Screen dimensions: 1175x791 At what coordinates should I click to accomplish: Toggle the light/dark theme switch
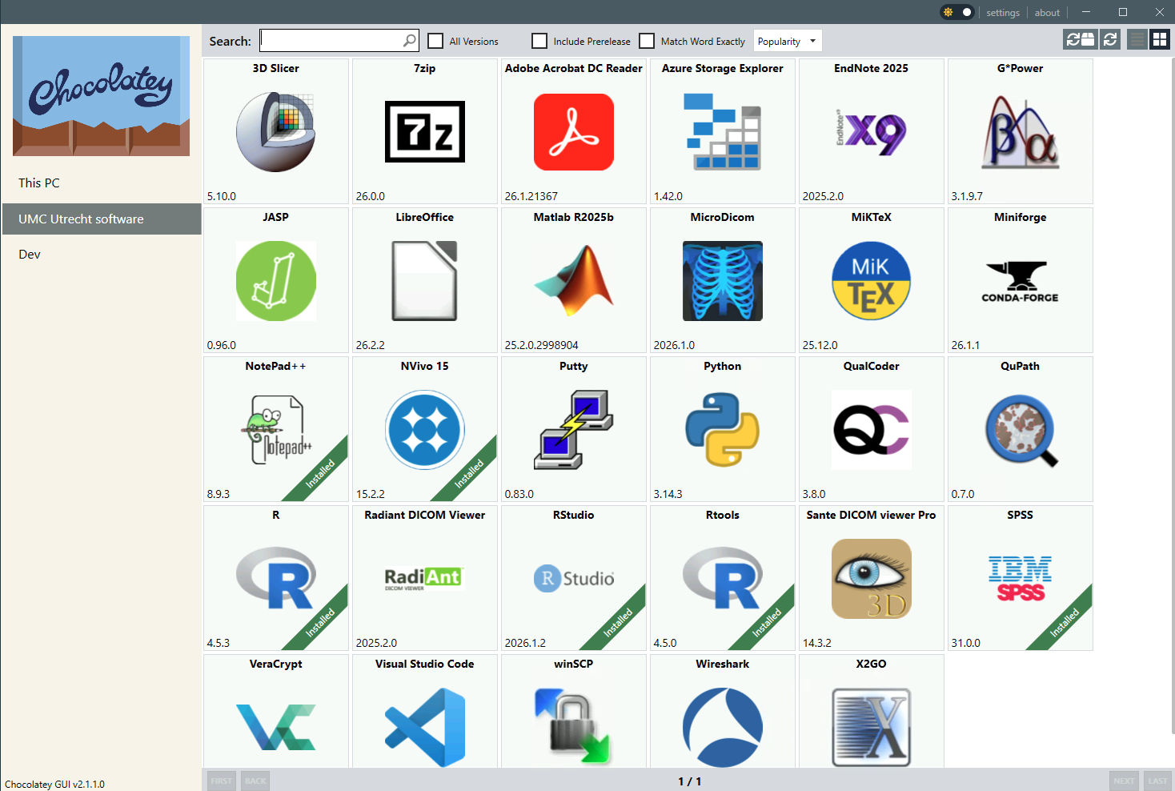click(x=956, y=12)
